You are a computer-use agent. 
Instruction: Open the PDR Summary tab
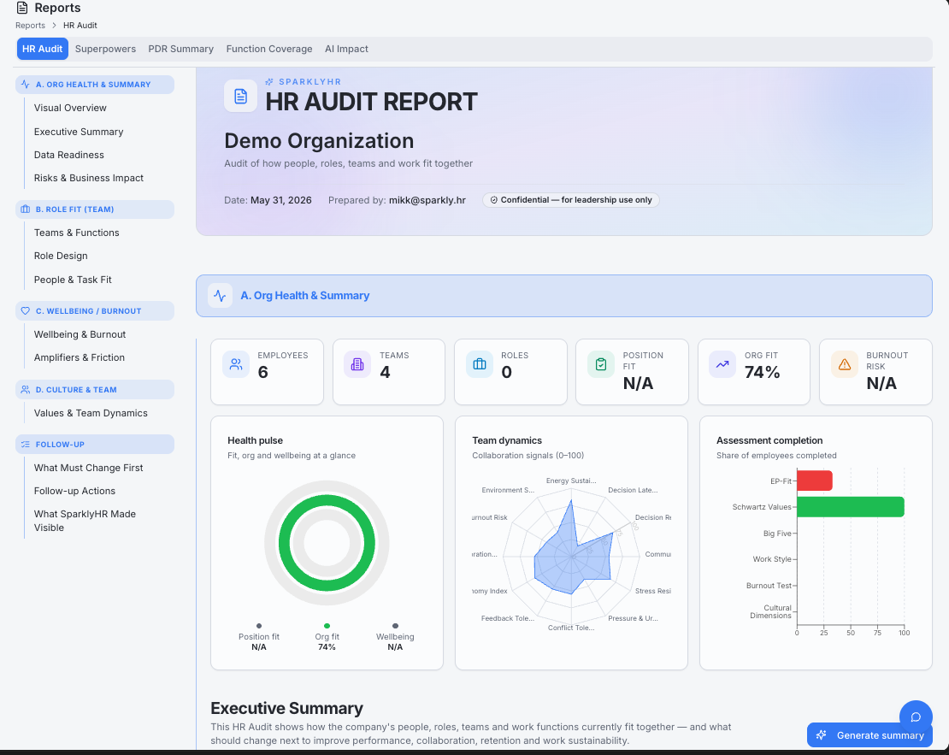click(181, 49)
